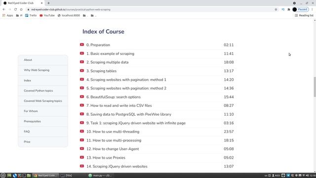Click video icon for multi-processing lesson
The image size is (316, 178).
click(82, 140)
